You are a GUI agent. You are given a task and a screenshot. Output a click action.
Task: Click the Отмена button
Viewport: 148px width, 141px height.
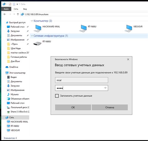point(110,107)
